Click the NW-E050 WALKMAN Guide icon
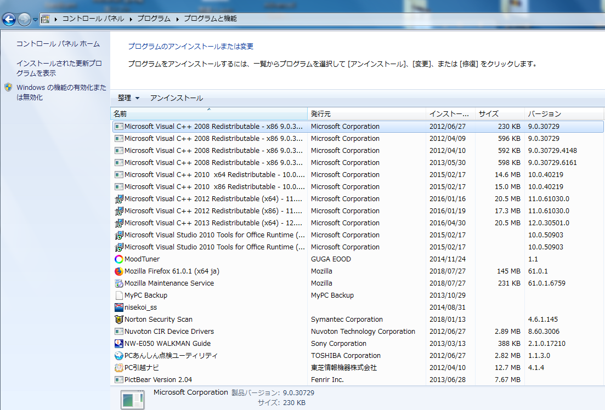This screenshot has height=410, width=605. (119, 344)
